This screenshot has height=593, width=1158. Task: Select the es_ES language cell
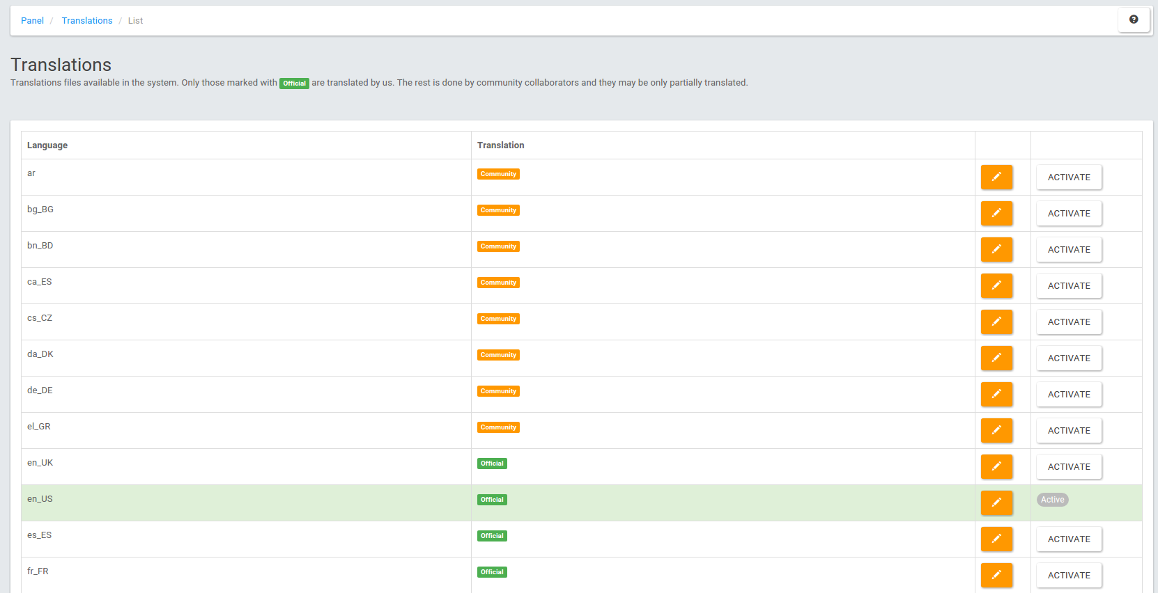(x=246, y=539)
